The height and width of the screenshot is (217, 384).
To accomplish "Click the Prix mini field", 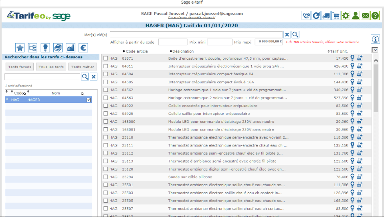I will tap(219, 42).
